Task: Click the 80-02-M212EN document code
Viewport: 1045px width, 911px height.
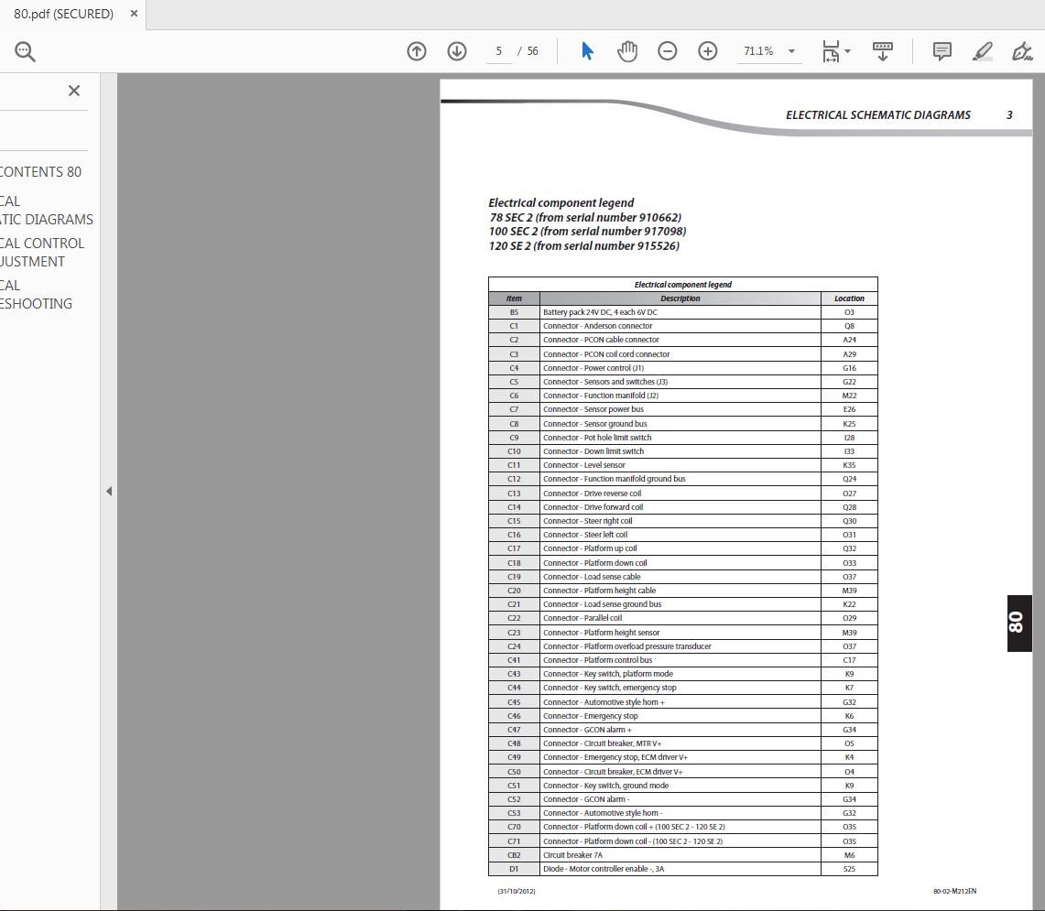Action: 954,891
